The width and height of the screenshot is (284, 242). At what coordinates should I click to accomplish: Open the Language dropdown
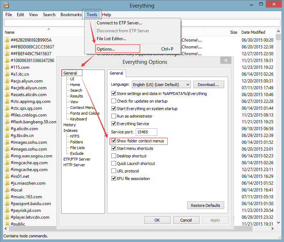coord(161,85)
